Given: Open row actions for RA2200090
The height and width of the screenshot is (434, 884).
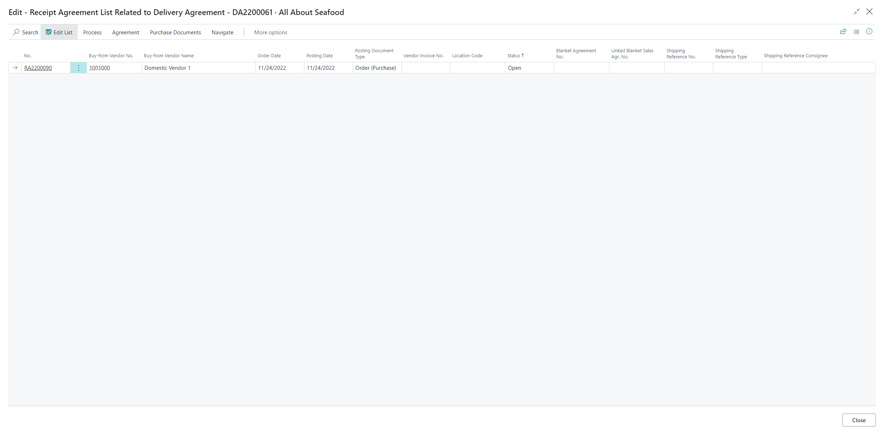Looking at the screenshot, I should coord(79,68).
